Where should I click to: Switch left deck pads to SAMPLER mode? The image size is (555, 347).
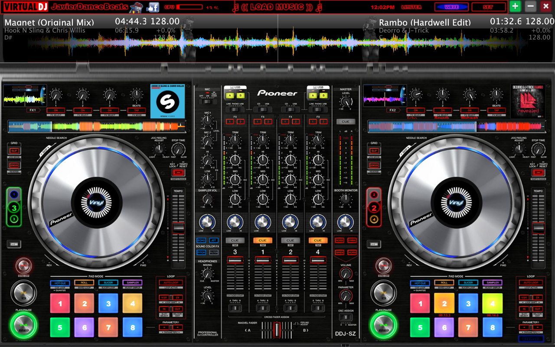[x=133, y=283]
